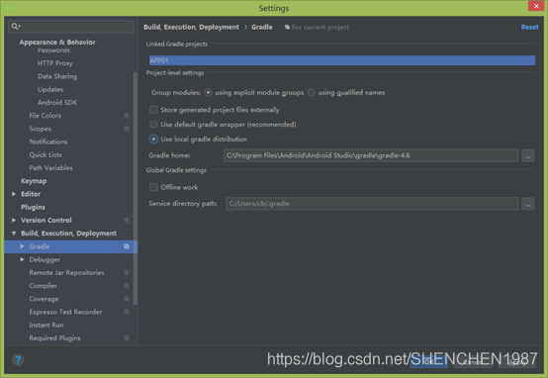
Task: Click Build, Execution, Deployment breadcrumb
Action: tap(191, 27)
